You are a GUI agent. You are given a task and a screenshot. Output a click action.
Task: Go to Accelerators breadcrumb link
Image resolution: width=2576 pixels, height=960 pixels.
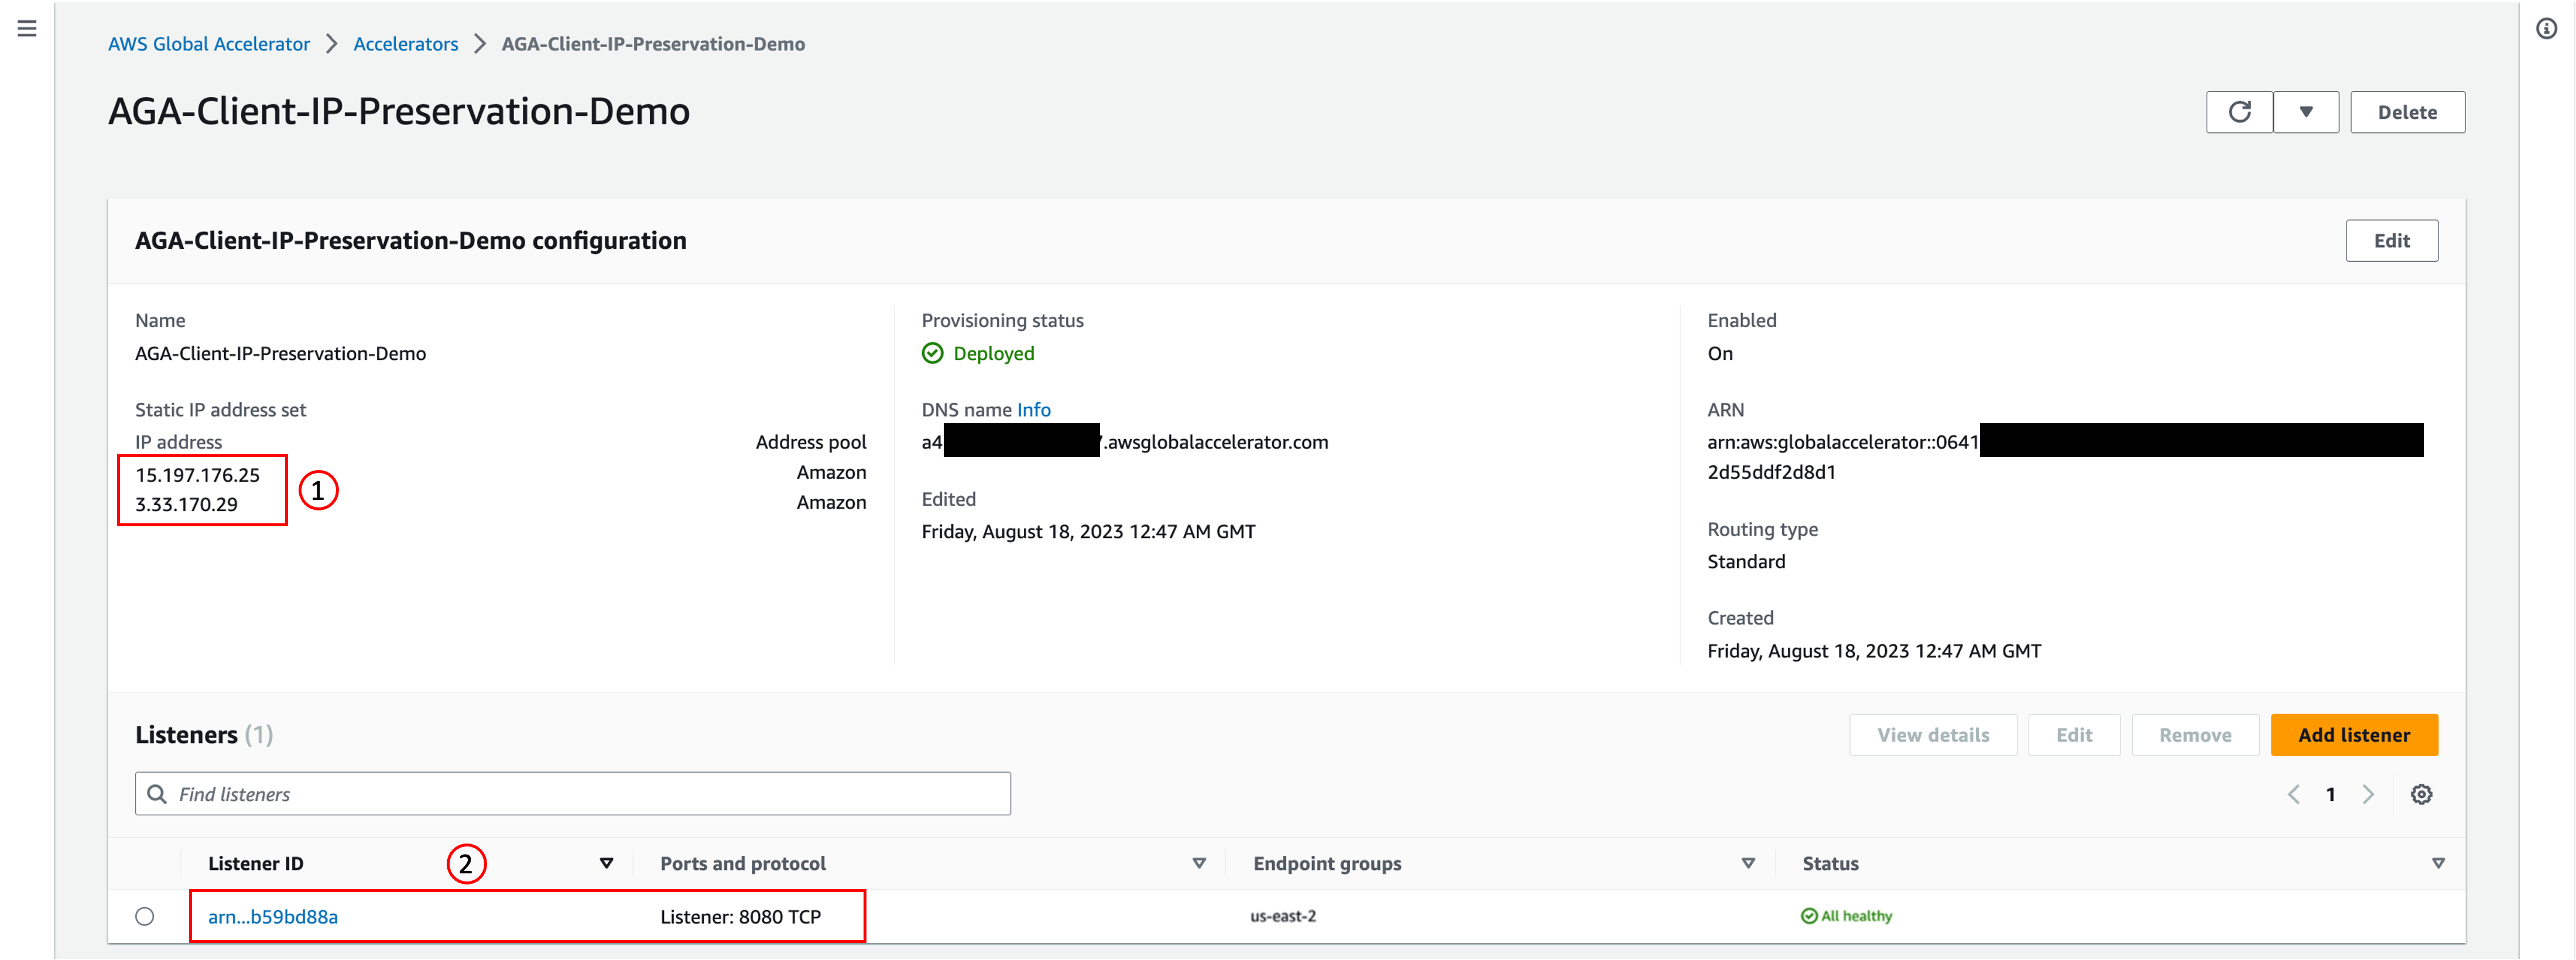(x=405, y=44)
